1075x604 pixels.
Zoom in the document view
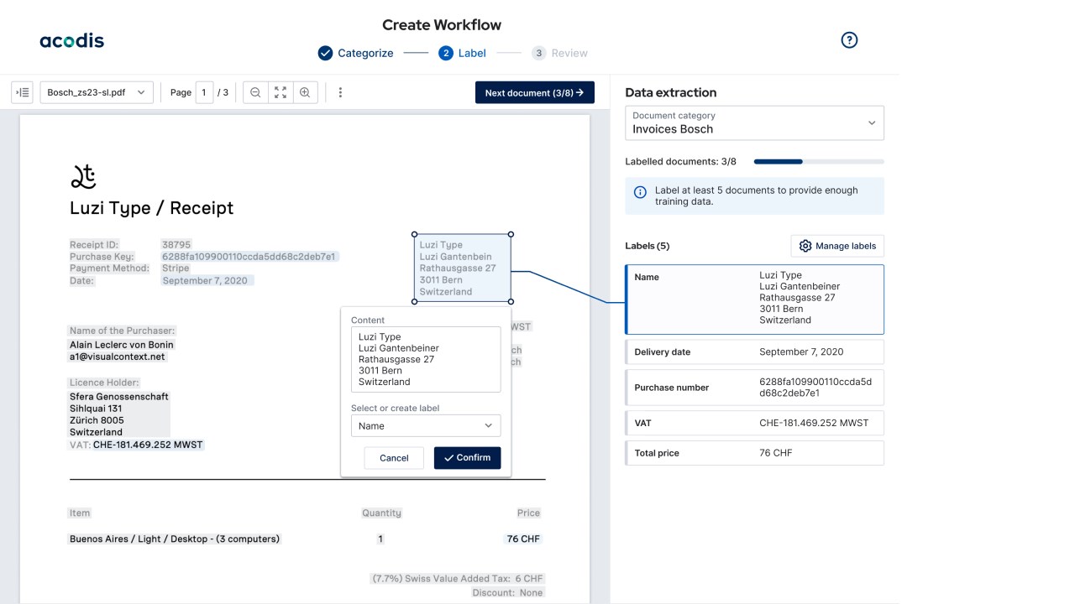[x=305, y=92]
